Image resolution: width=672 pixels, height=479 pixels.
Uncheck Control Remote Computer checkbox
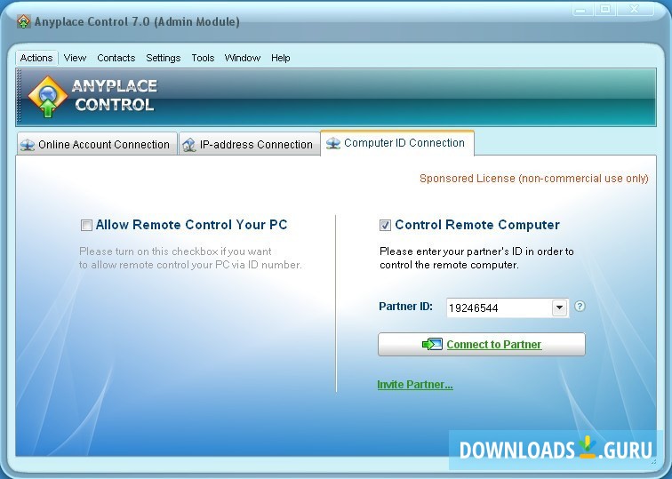pyautogui.click(x=385, y=225)
